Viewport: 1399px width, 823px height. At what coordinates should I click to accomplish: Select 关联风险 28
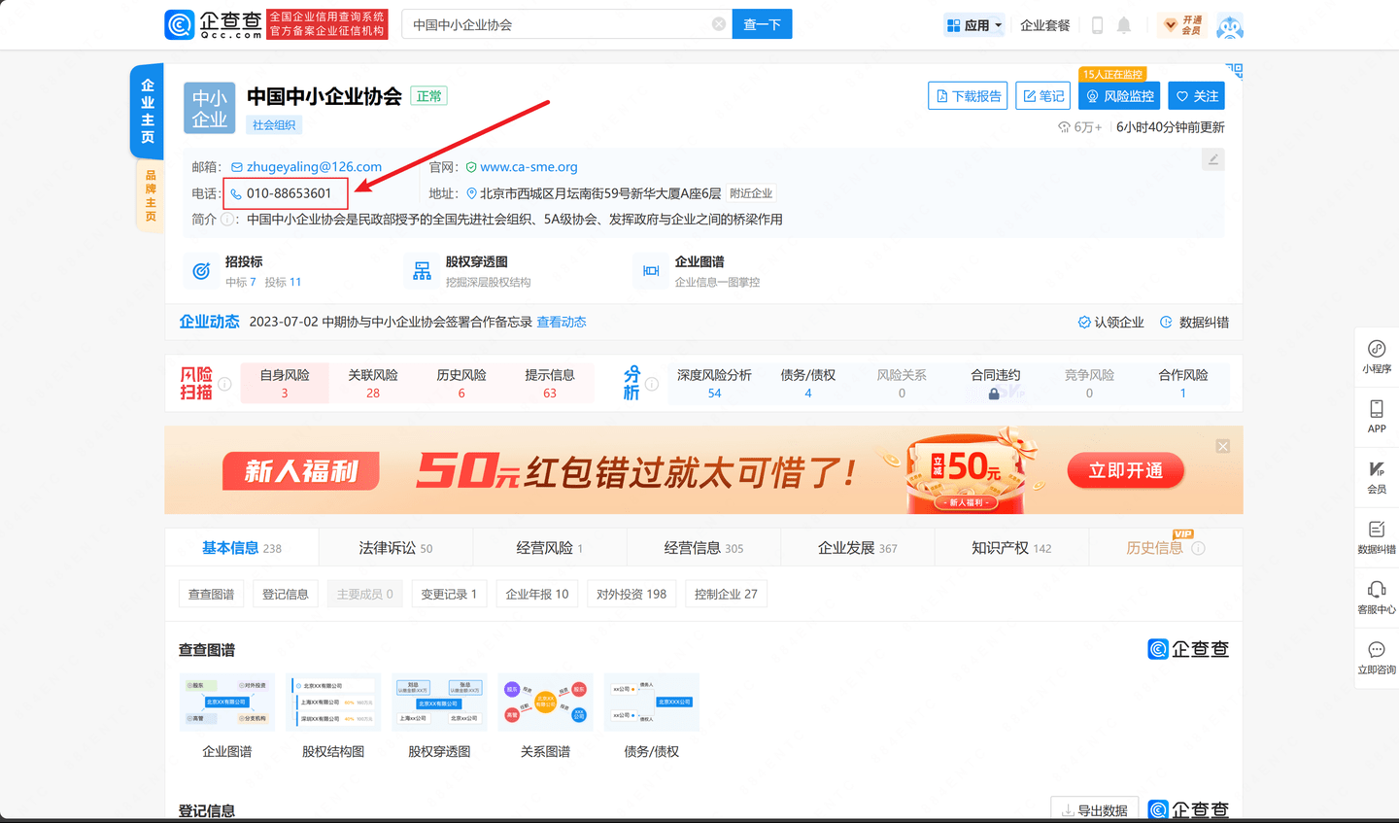click(x=373, y=383)
